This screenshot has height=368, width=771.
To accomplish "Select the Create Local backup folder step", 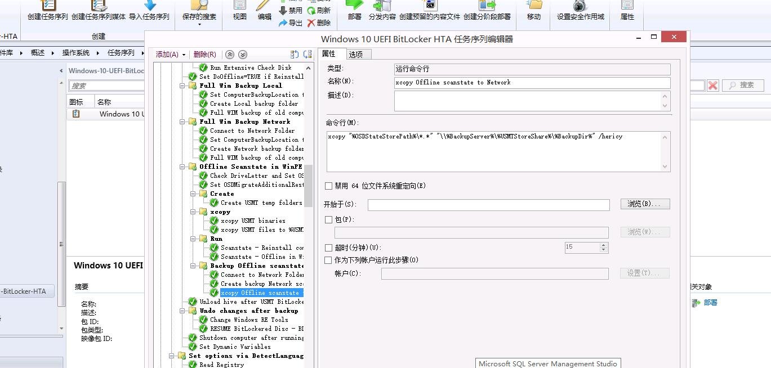I will [254, 104].
